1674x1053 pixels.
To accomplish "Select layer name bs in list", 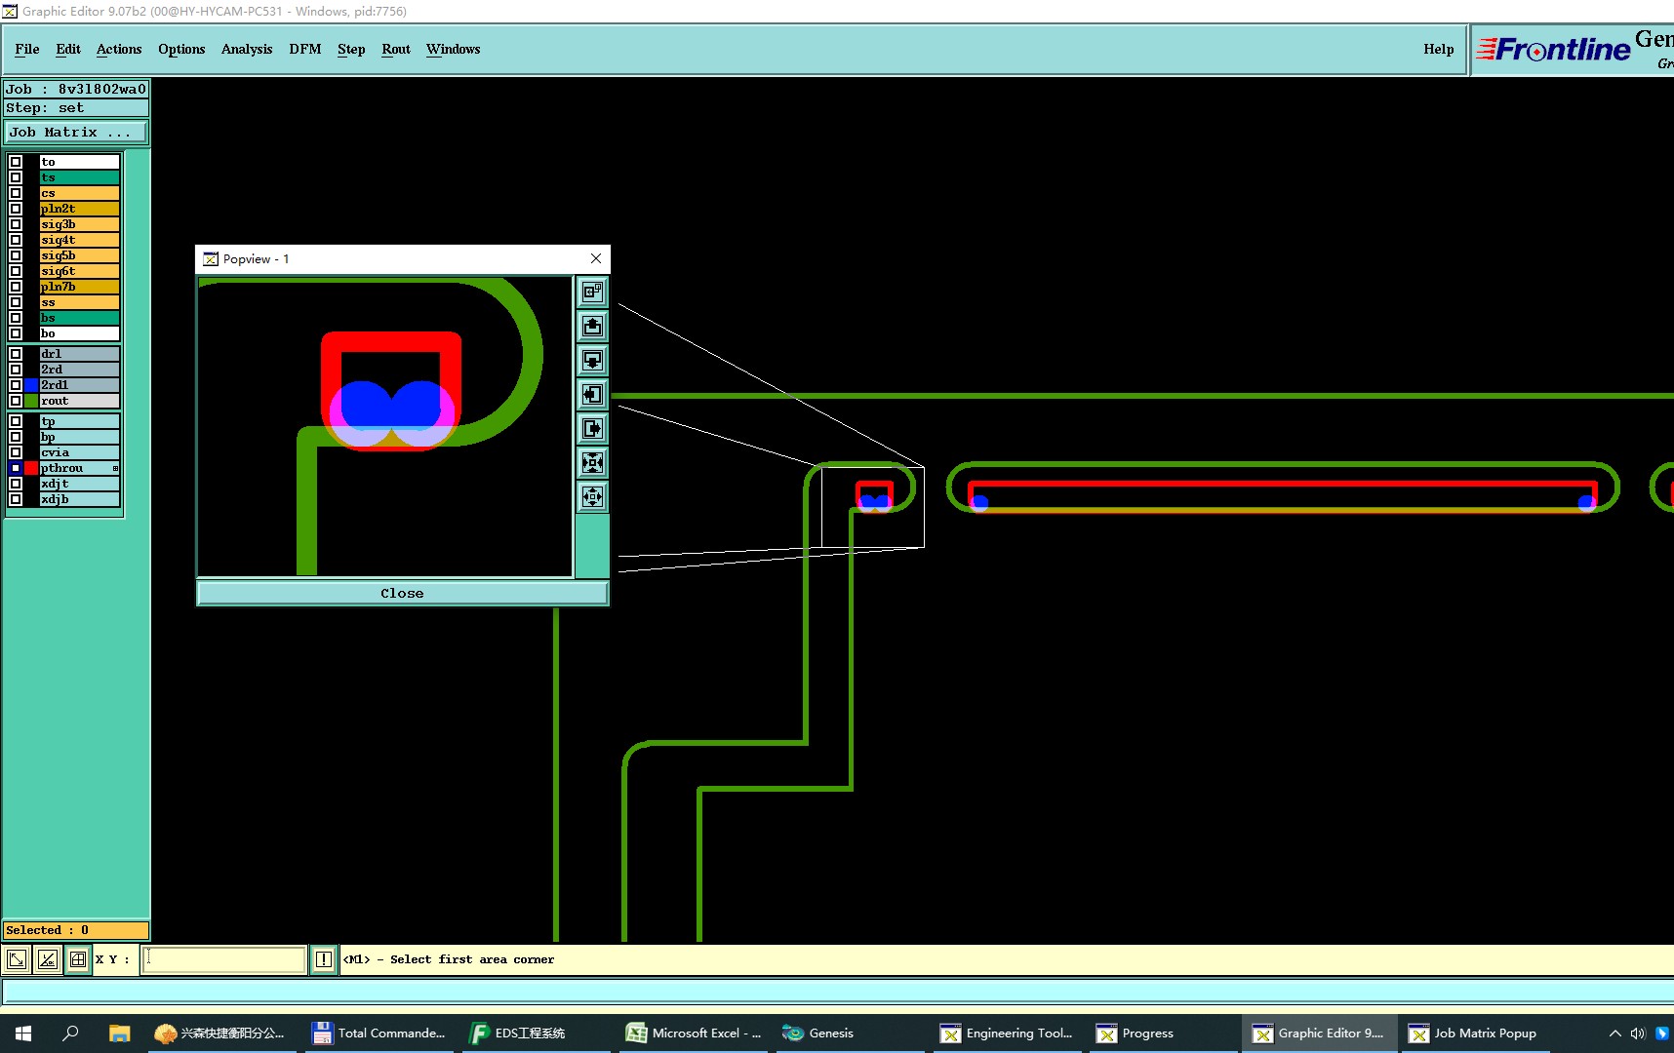I will pos(80,318).
